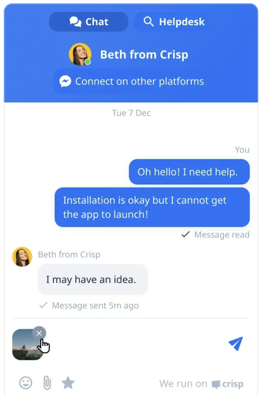Click the Beth from Crisp header name
The image size is (263, 396).
pos(144,55)
